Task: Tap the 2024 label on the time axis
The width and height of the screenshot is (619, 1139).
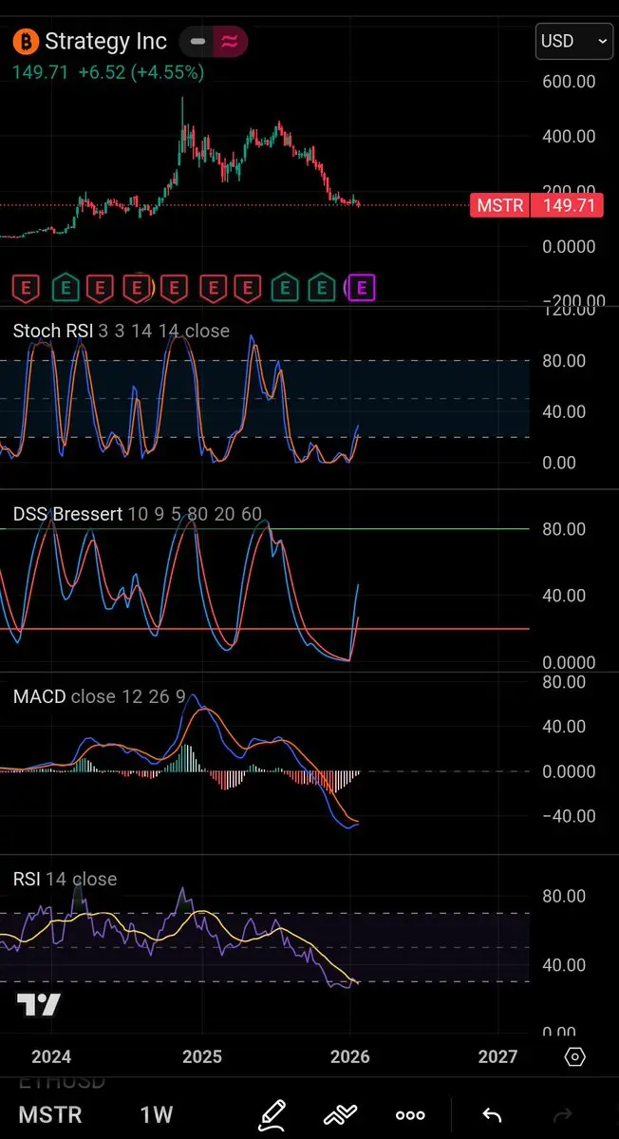Action: coord(51,1056)
